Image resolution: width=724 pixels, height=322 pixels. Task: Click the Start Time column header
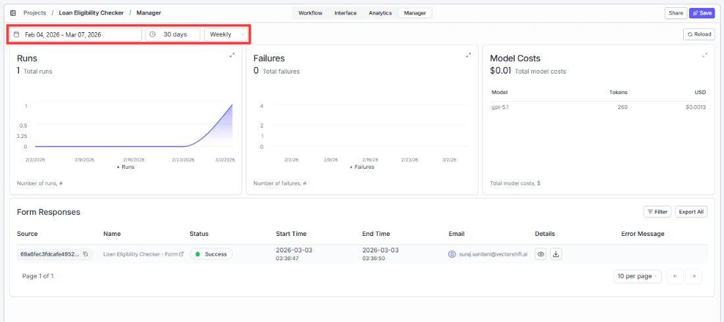[x=291, y=234]
